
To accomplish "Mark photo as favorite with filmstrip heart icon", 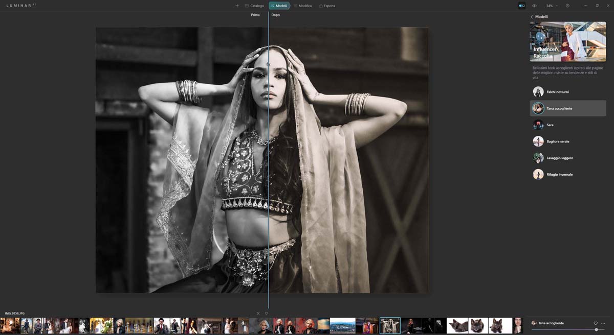I will pyautogui.click(x=266, y=313).
